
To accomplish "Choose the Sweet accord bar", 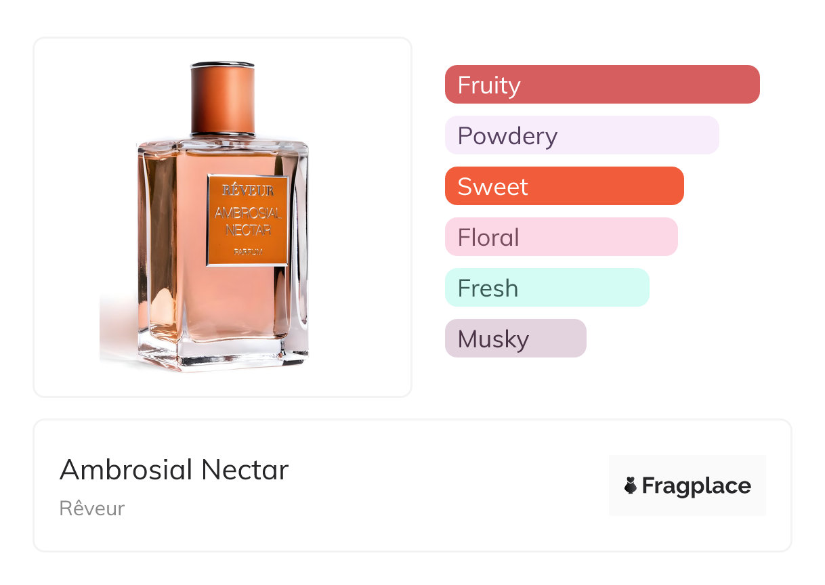I will point(564,186).
